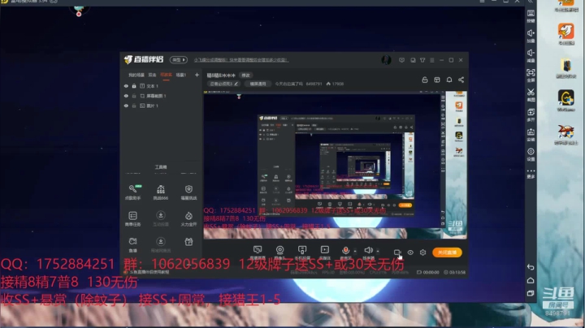Open the emulator more options dots
The image size is (585, 328).
pyautogui.click(x=531, y=173)
